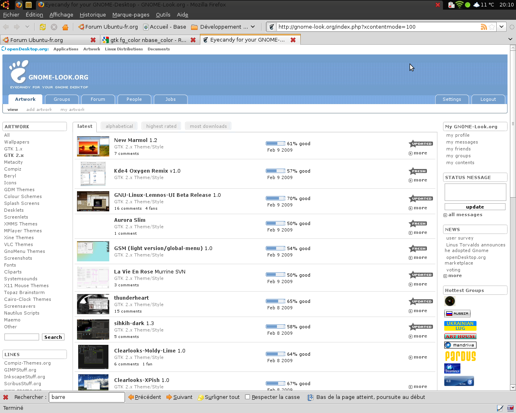Open the Art House group badge

460,336
